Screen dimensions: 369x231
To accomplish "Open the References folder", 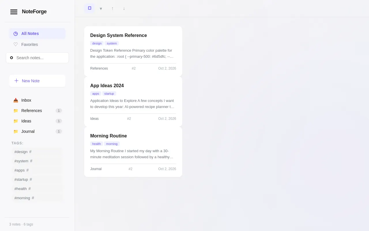I will pyautogui.click(x=37, y=111).
